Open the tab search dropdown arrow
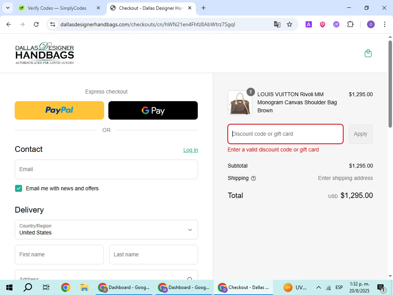393x295 pixels. (x=8, y=8)
